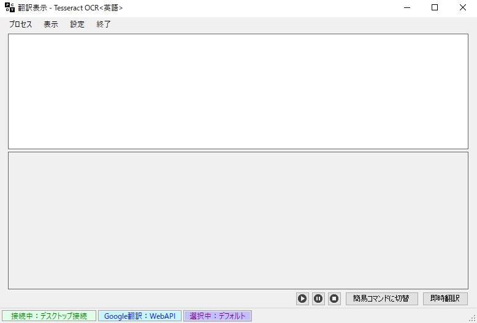Open the 設定 menu
The height and width of the screenshot is (323, 477).
77,24
